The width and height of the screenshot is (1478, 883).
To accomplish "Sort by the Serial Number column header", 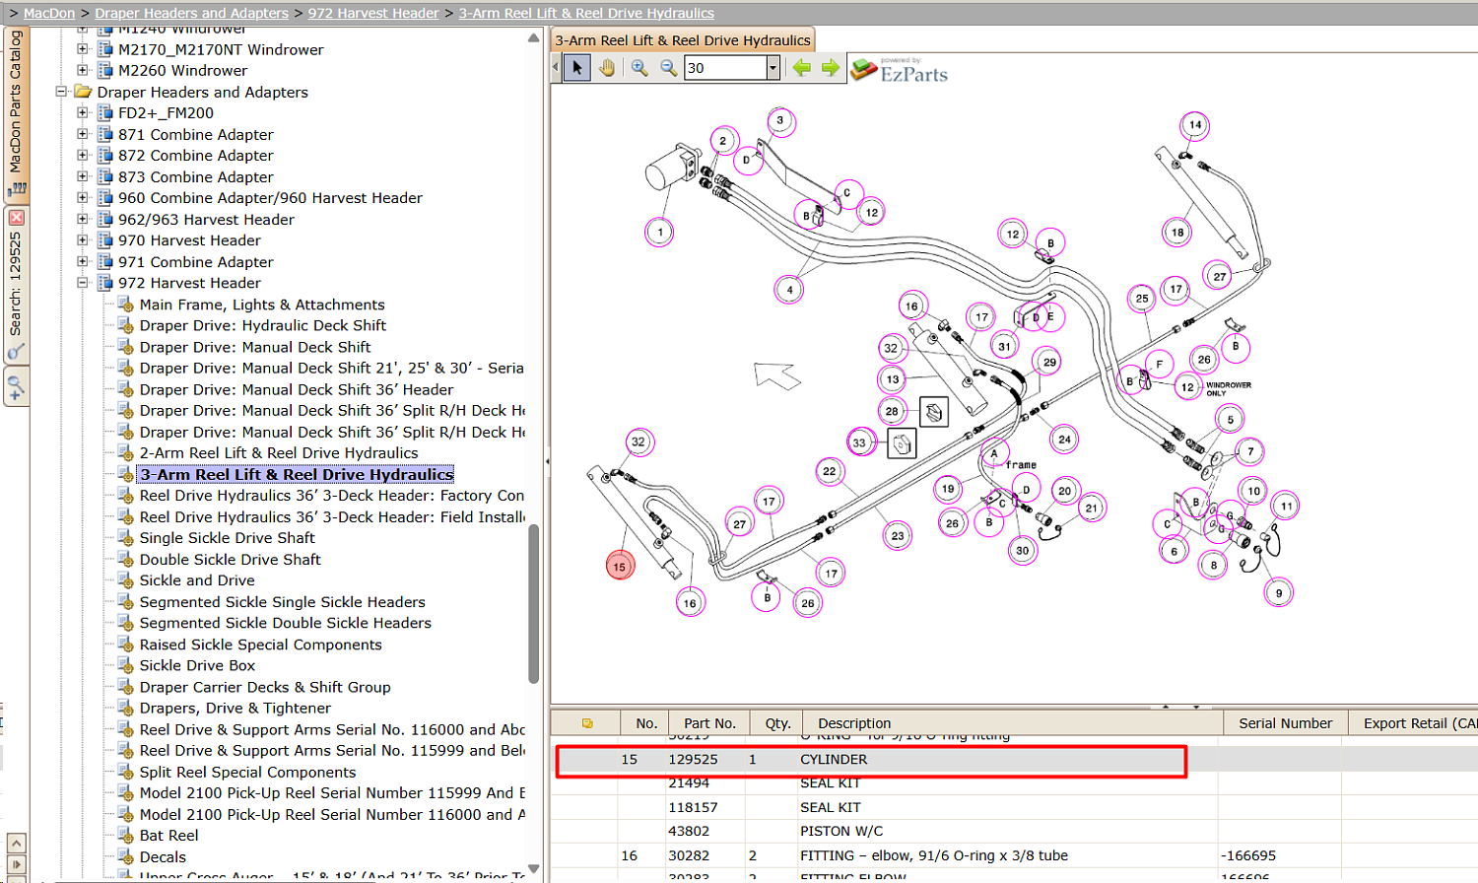I will [1286, 723].
